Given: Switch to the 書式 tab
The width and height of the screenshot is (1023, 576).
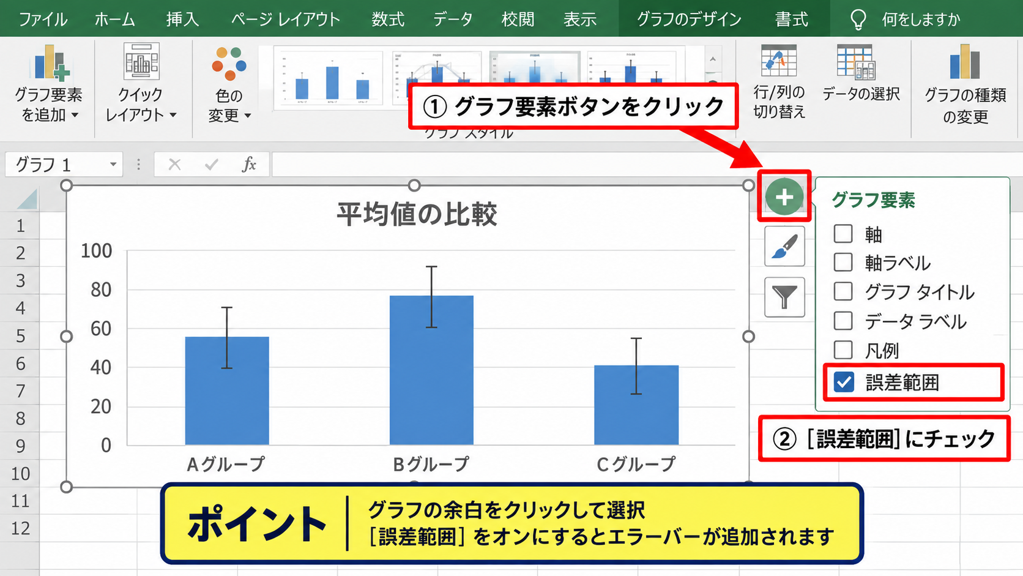Looking at the screenshot, I should click(792, 19).
